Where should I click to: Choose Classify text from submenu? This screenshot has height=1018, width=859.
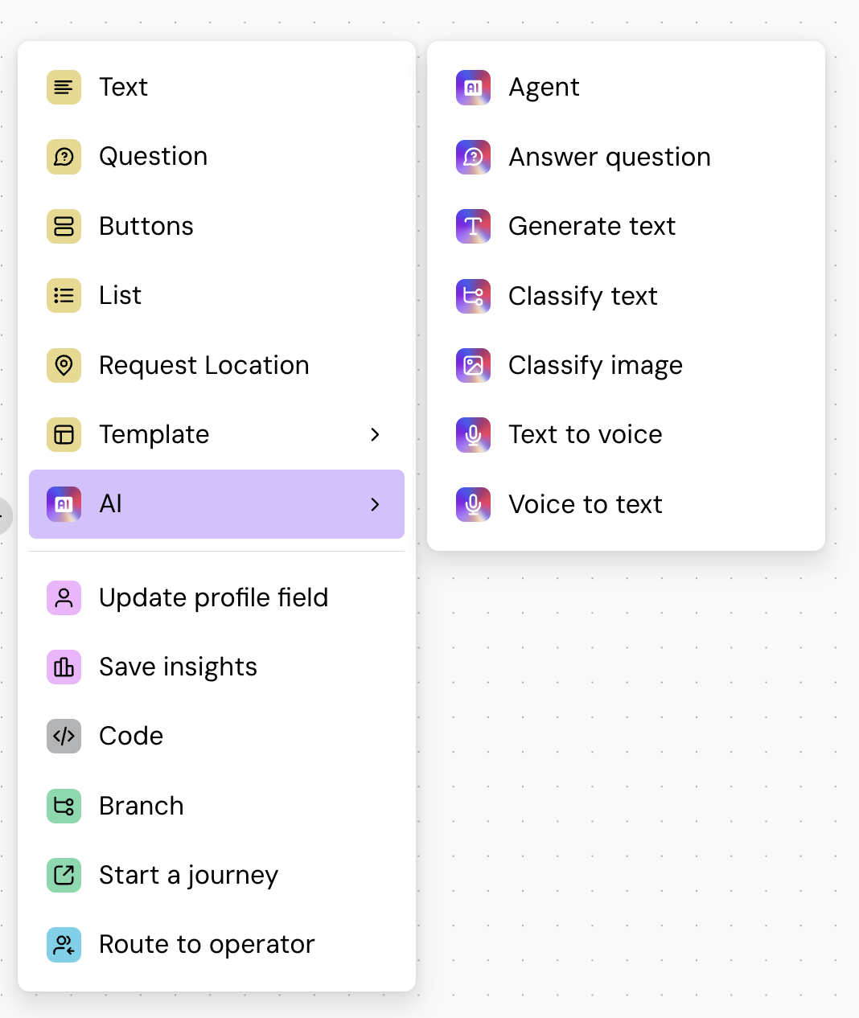[x=582, y=296]
